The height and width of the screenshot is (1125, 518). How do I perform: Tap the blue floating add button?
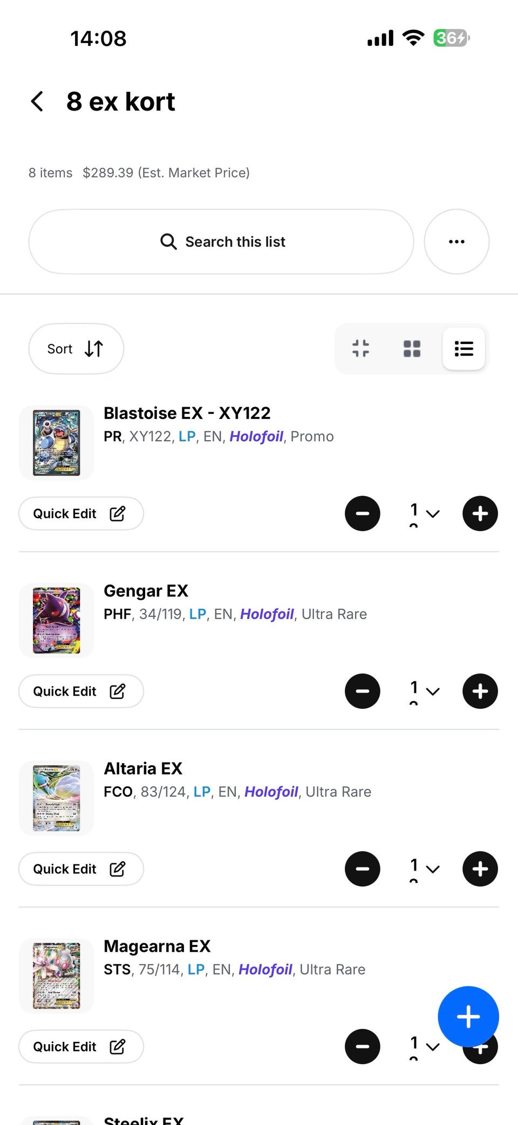(x=468, y=1016)
